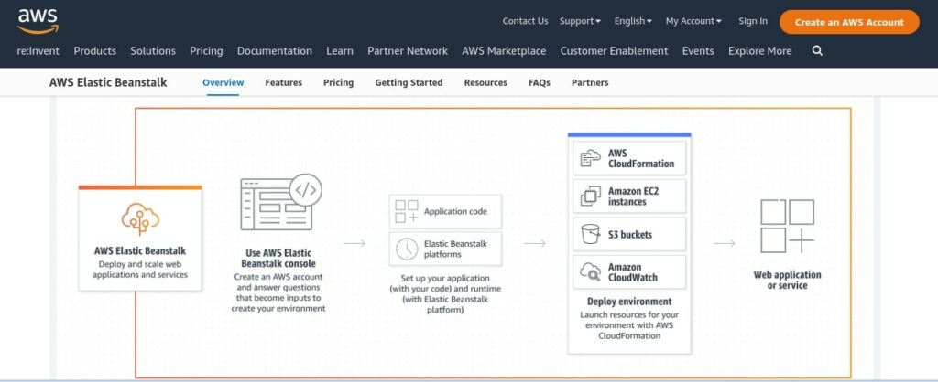
Task: Click Use AWS Elastic Beanstalk console heading
Action: pos(278,258)
